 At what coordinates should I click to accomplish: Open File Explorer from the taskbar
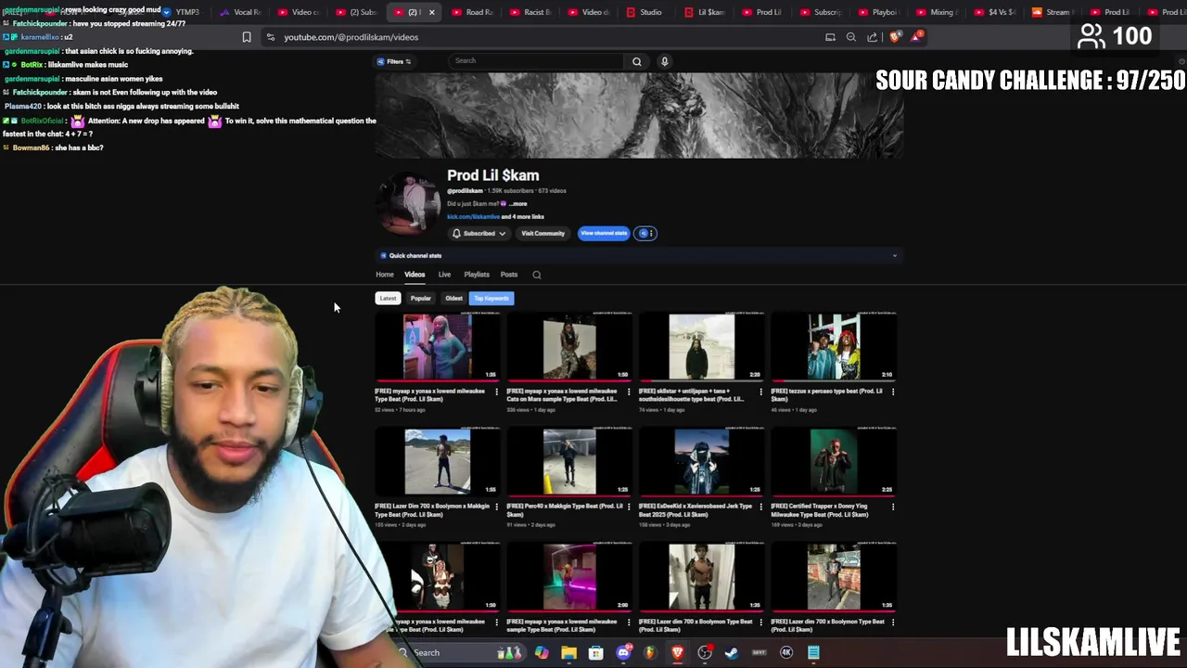tap(568, 653)
